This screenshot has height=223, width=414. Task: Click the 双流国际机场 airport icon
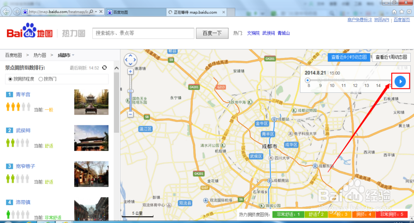click(206, 200)
